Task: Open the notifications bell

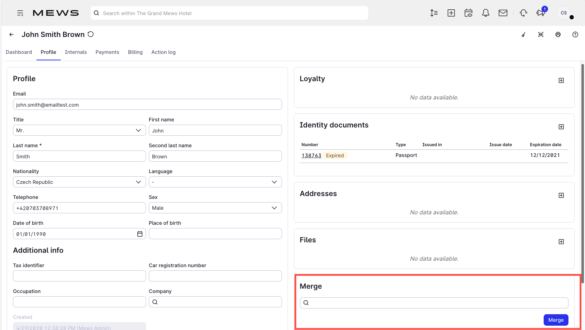Action: (485, 13)
